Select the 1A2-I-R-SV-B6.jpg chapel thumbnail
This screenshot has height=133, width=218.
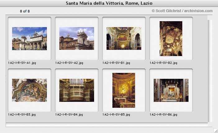pos(171,90)
